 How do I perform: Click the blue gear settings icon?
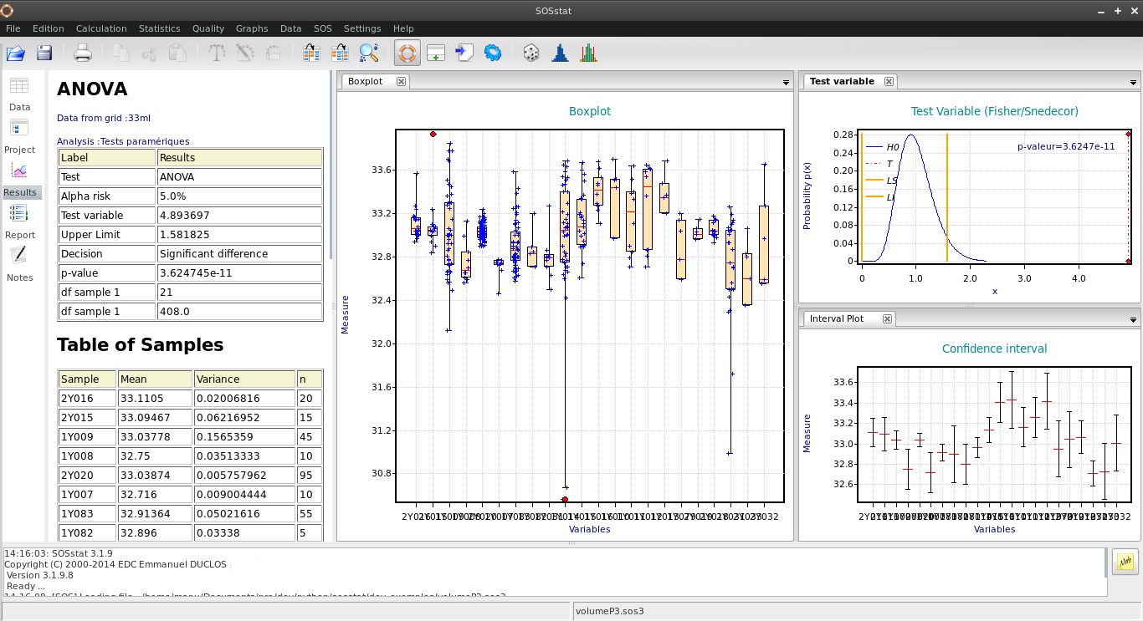pos(493,53)
